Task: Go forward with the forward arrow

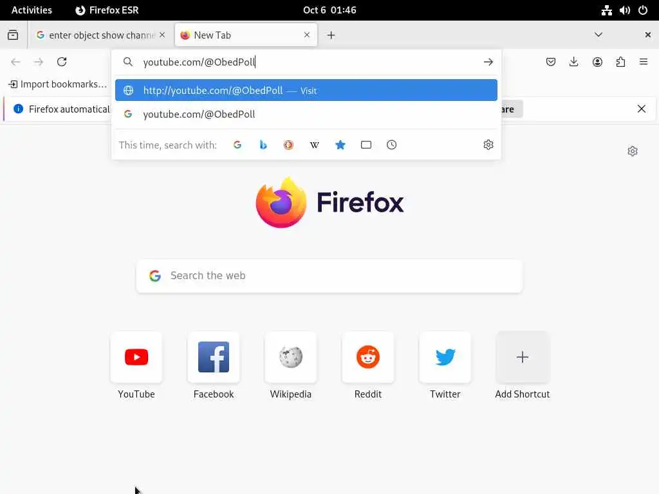Action: pyautogui.click(x=39, y=62)
